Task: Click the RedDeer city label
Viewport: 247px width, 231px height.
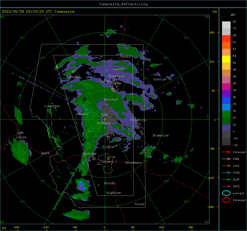Action: click(116, 83)
